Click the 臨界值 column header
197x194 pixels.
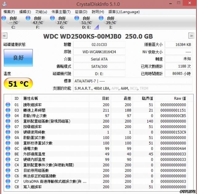pyautogui.click(x=144, y=98)
